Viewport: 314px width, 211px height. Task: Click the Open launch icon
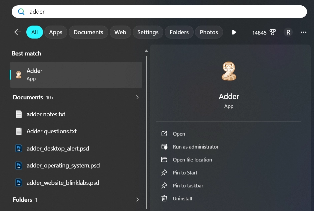coord(164,134)
